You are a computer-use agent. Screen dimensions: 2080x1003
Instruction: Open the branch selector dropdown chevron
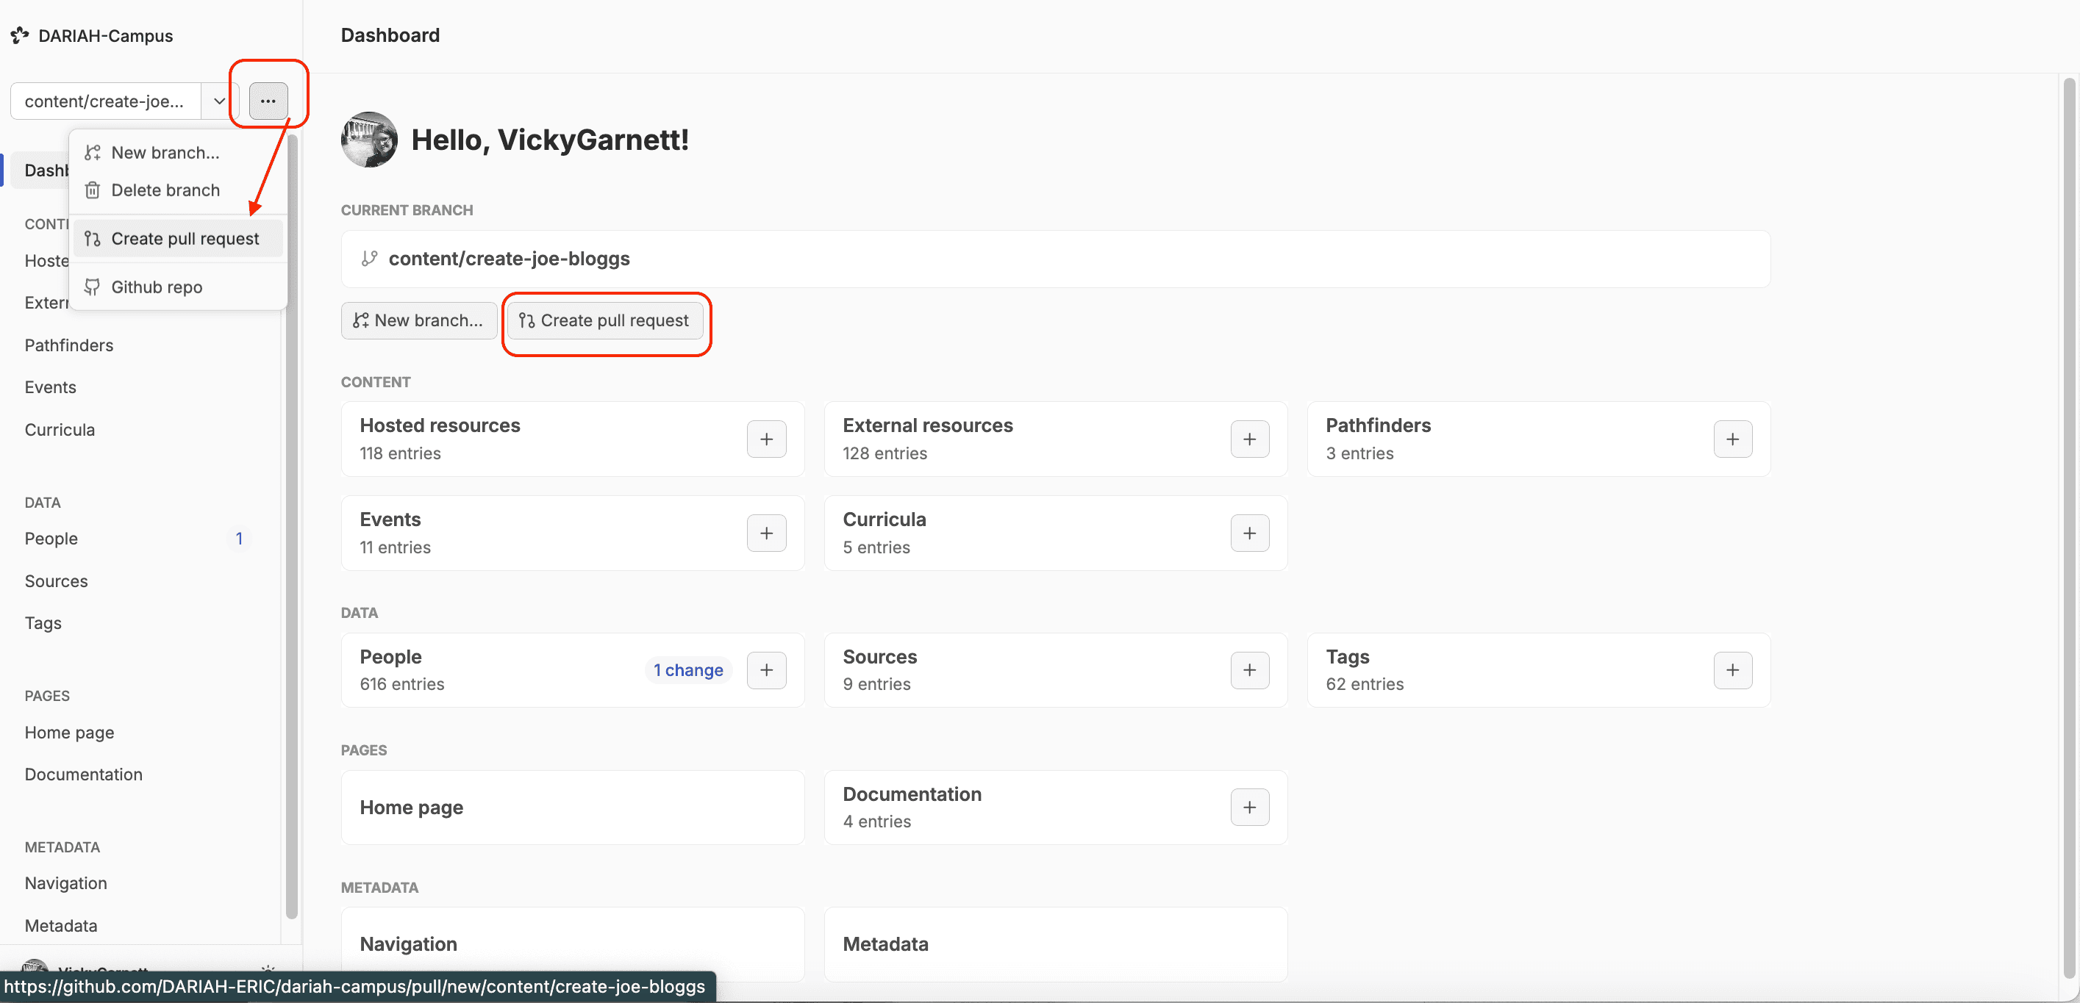(219, 101)
